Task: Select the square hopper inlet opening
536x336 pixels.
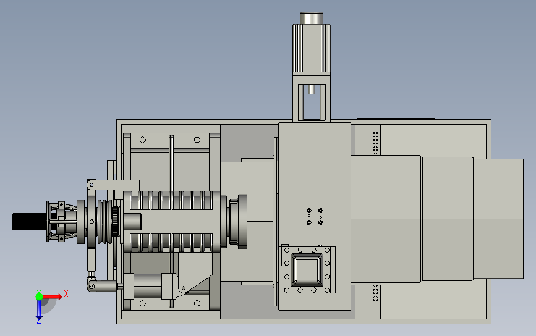Action: pyautogui.click(x=307, y=270)
